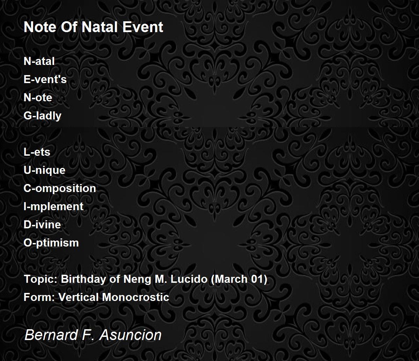Click the line N-ote
Viewport: 419px width, 361px height.
click(x=38, y=97)
